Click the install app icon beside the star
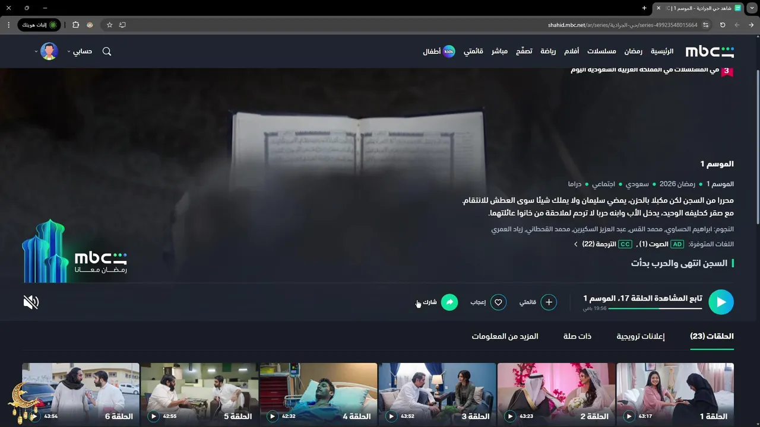The height and width of the screenshot is (427, 760). pos(122,25)
